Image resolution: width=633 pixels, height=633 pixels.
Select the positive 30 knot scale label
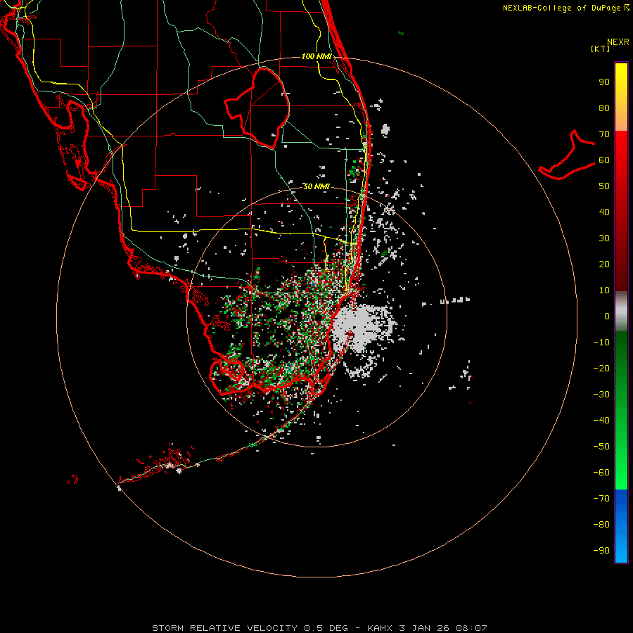[604, 238]
